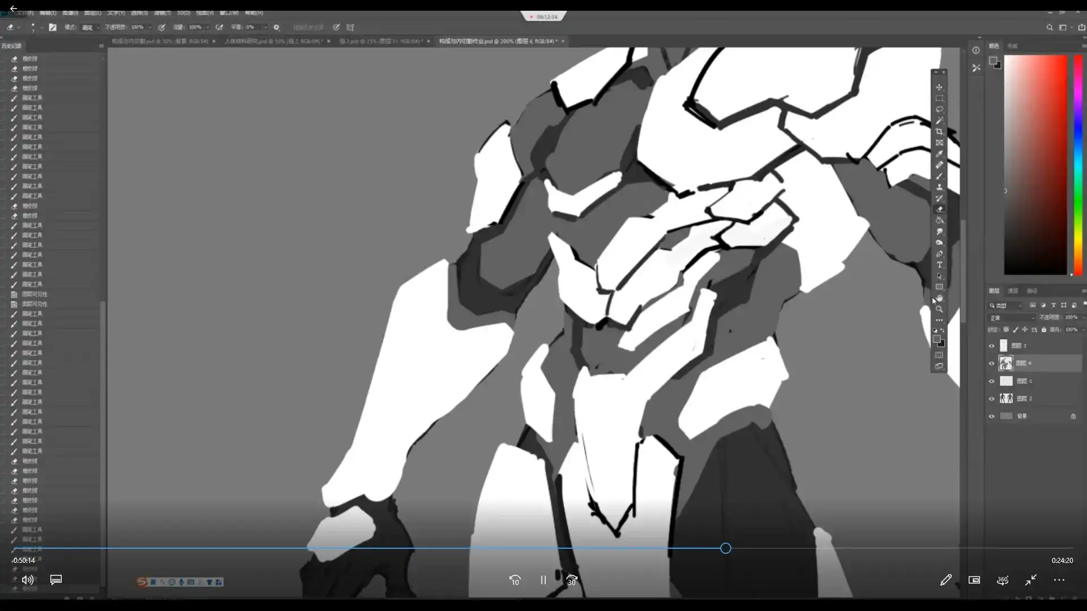
Task: Hide layer 图层 3 with eye icon
Action: pyautogui.click(x=991, y=346)
